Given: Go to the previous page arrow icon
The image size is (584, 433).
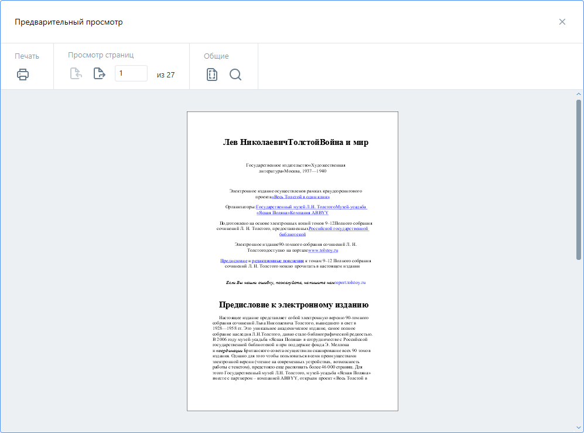Looking at the screenshot, I should pyautogui.click(x=76, y=74).
